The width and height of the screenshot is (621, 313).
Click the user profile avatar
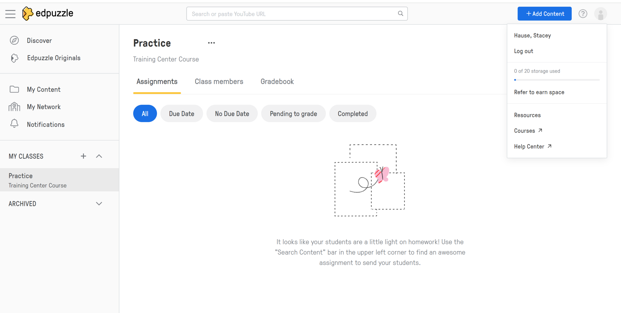pyautogui.click(x=600, y=14)
